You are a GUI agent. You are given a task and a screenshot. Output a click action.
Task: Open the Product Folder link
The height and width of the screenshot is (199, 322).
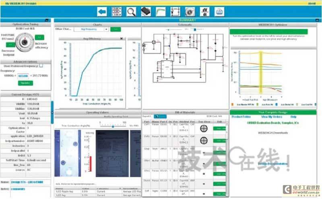click(241, 117)
